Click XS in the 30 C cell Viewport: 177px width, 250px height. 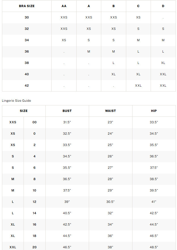[x=138, y=17]
